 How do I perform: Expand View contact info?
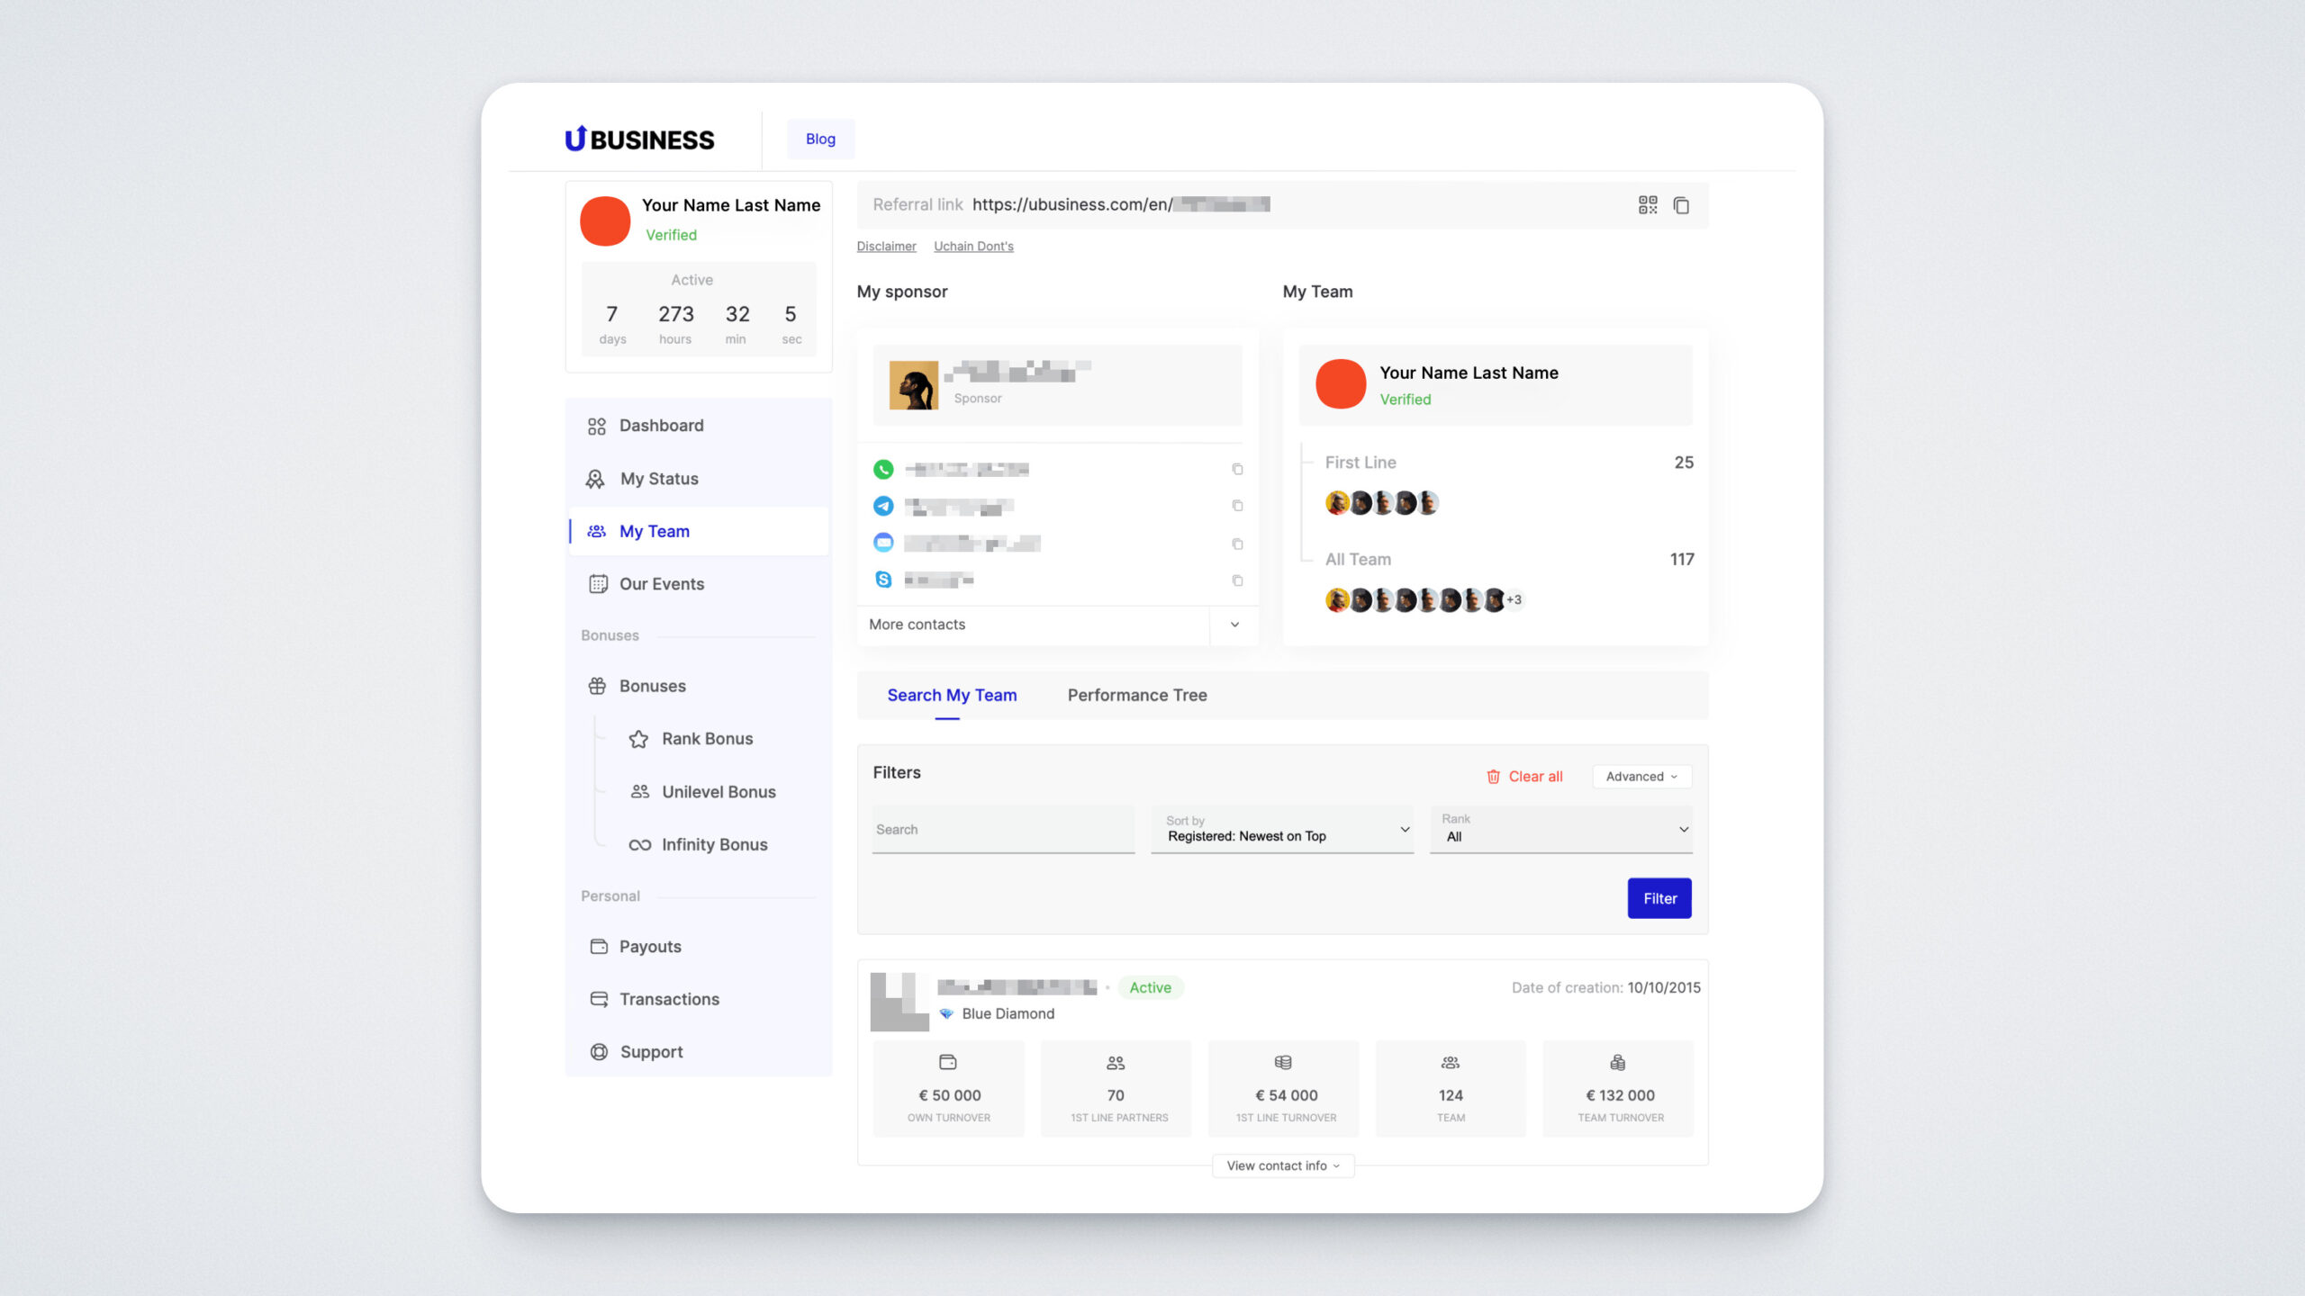pos(1282,1165)
